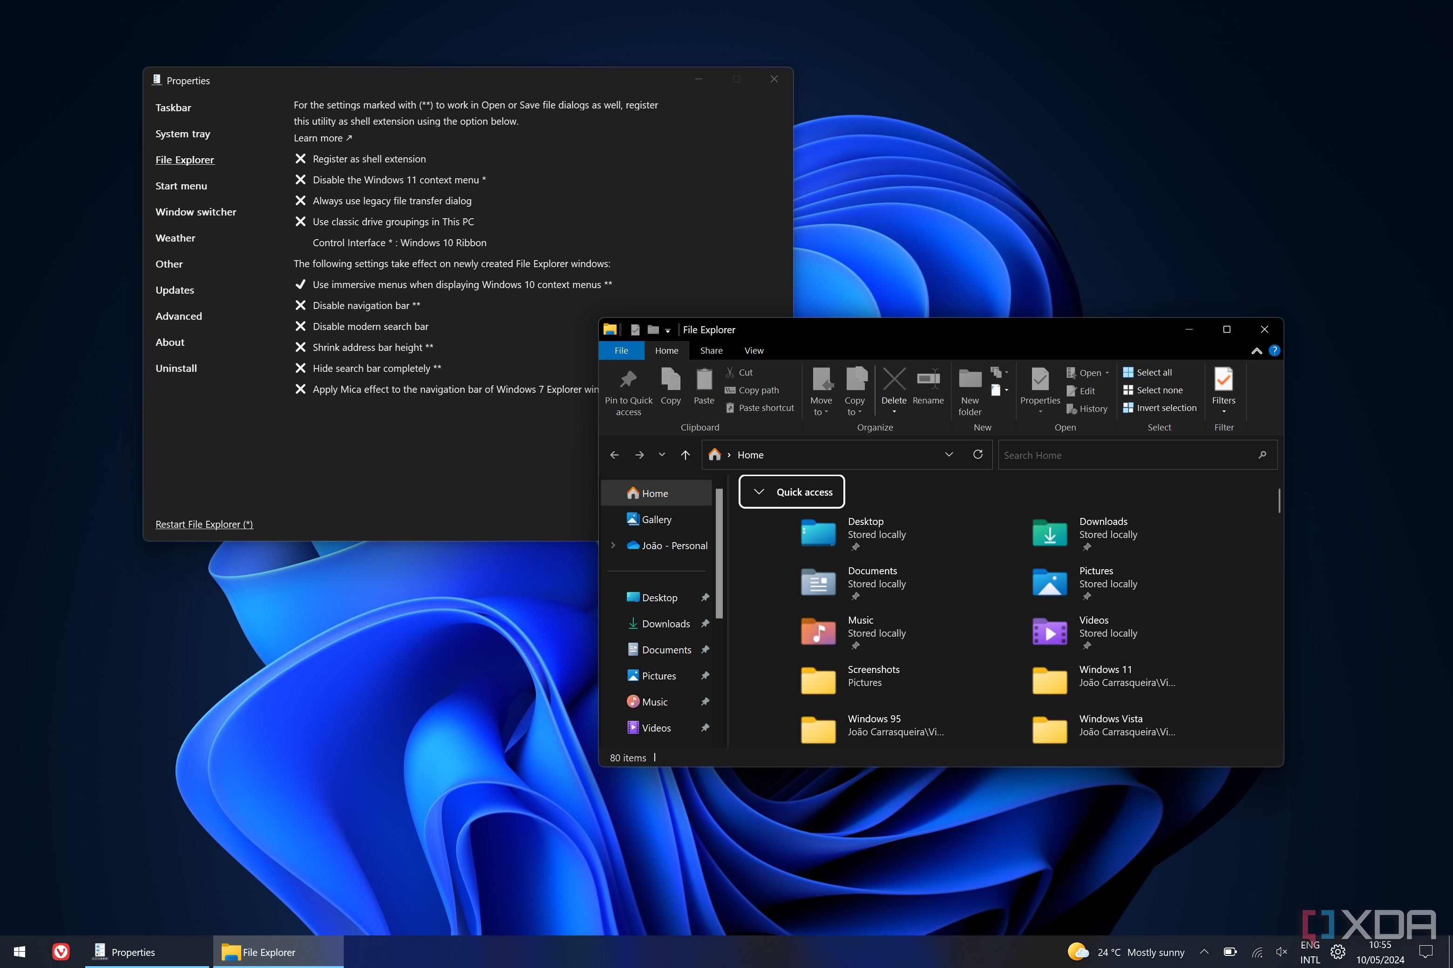Go up one folder level arrow
The image size is (1453, 968).
[x=685, y=455]
